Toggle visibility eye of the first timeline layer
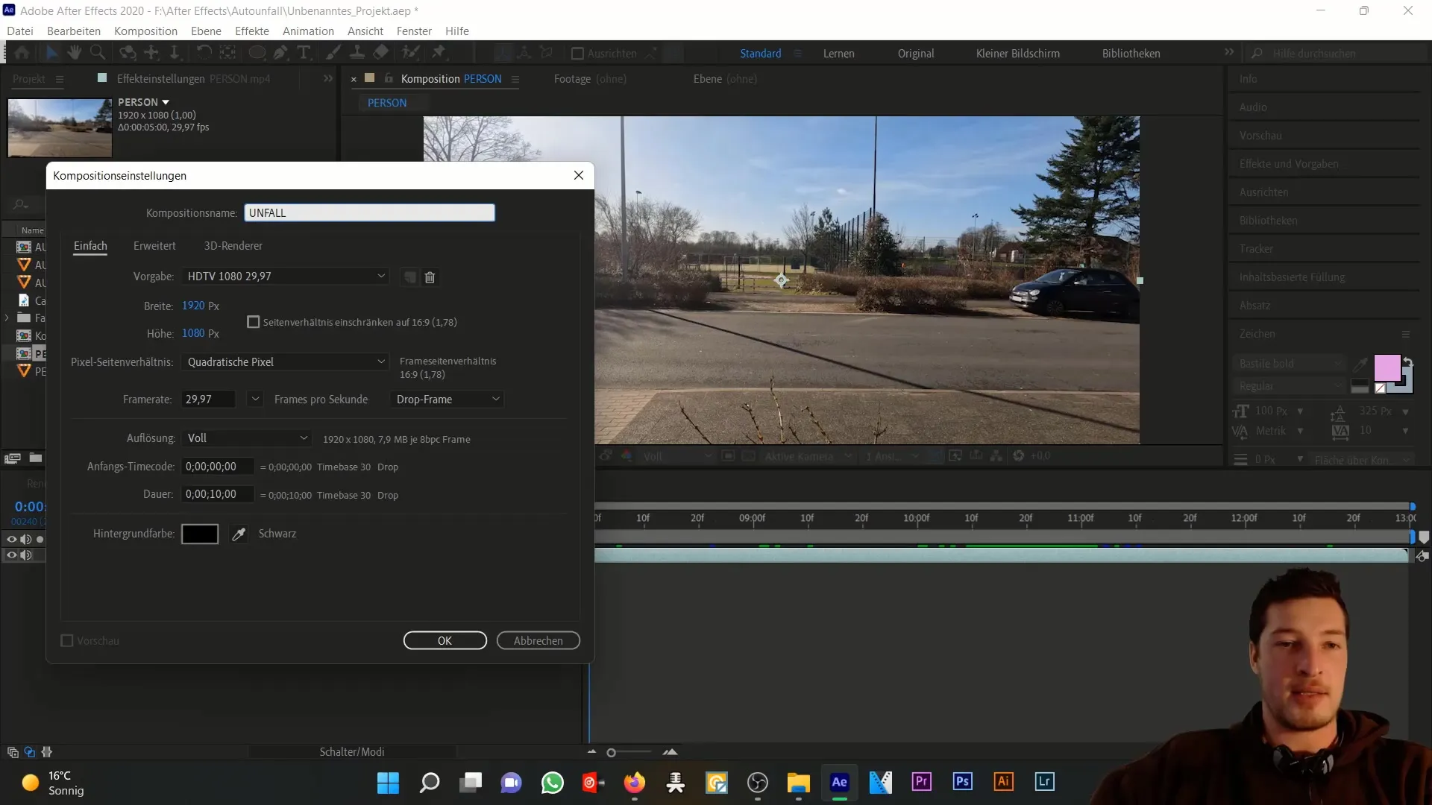 click(x=11, y=539)
